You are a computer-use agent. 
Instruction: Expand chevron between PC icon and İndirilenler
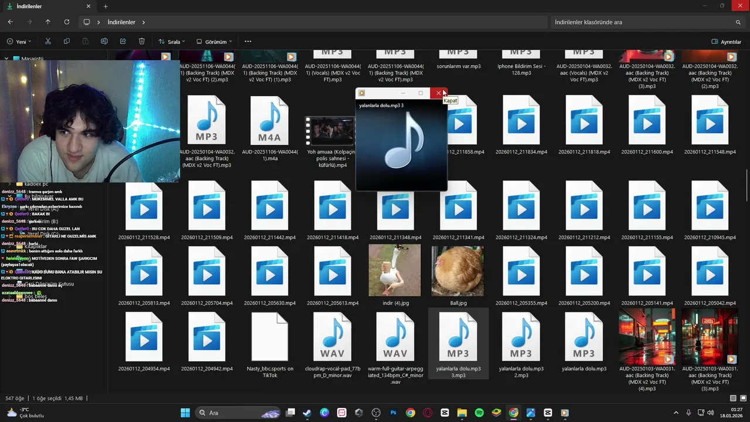(x=98, y=22)
